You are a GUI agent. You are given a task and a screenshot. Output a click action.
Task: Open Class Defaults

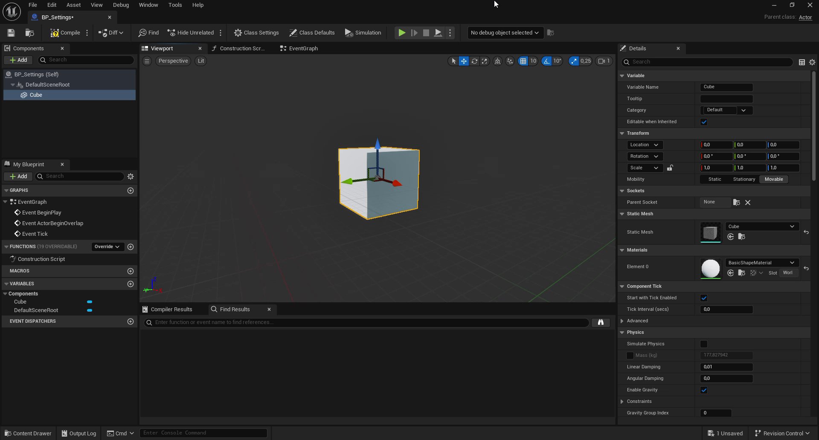312,33
